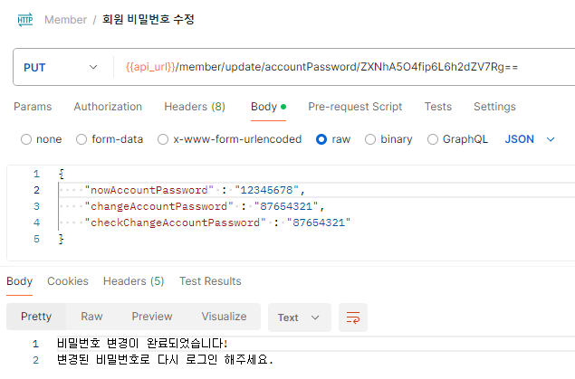Viewport: 575px width, 379px height.
Task: Select the raw body radio button
Action: (321, 139)
